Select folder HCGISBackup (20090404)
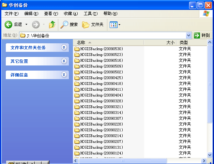The height and width of the screenshot is (164, 214). click(98, 95)
